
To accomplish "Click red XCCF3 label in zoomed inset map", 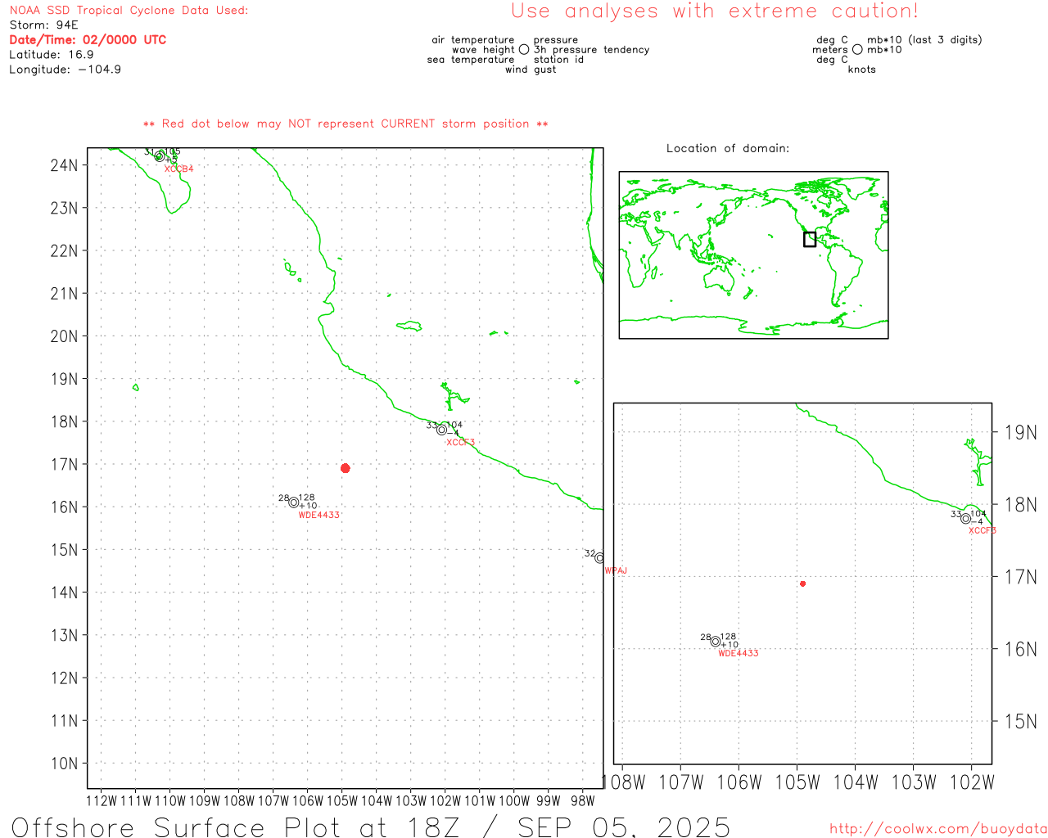I will click(x=982, y=531).
